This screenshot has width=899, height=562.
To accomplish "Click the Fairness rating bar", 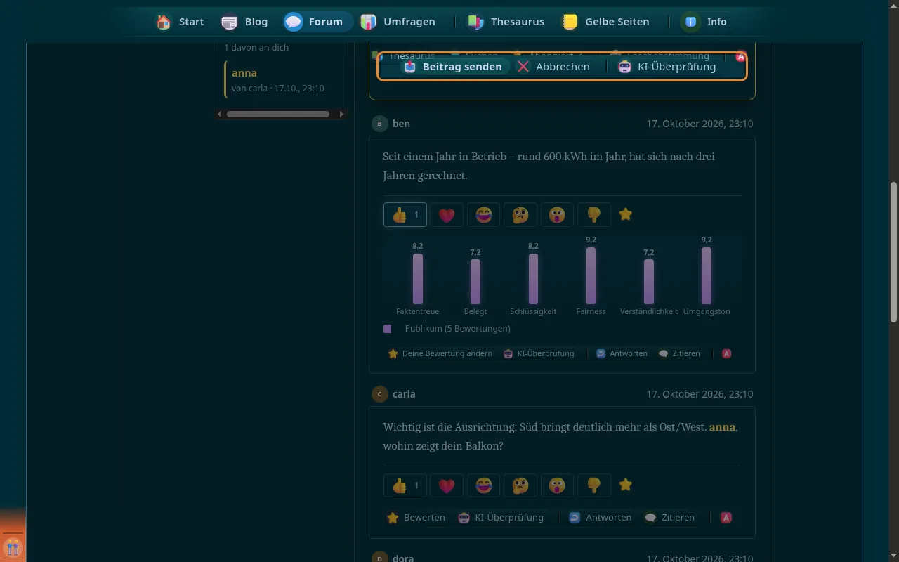I will [x=591, y=275].
